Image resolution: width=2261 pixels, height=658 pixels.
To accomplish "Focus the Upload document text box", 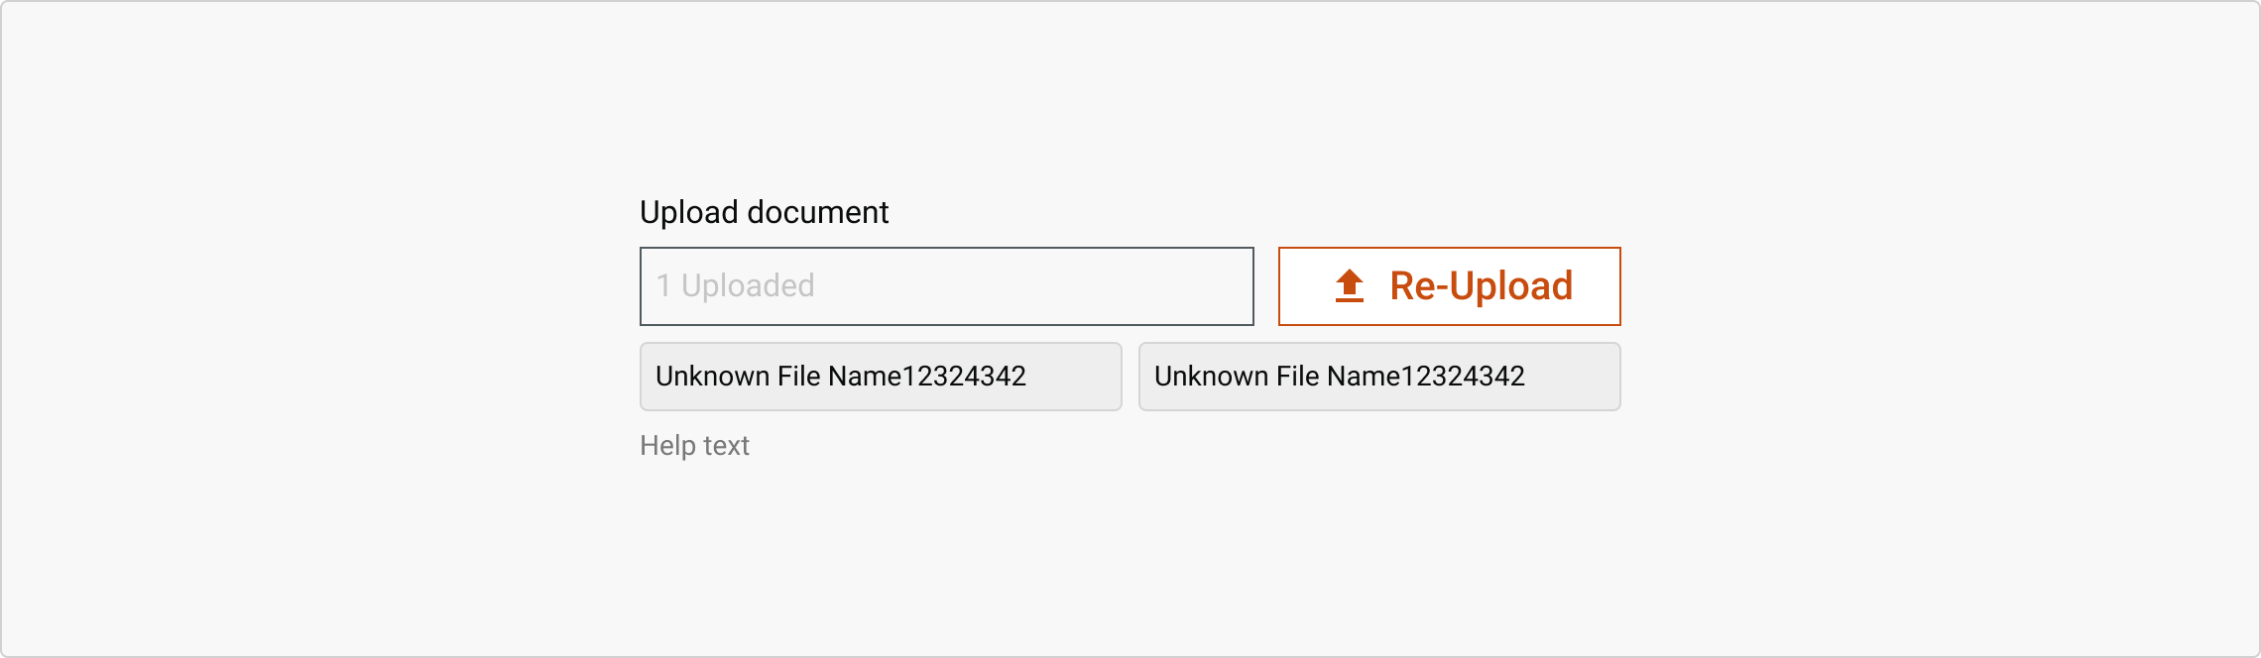I will pyautogui.click(x=946, y=286).
